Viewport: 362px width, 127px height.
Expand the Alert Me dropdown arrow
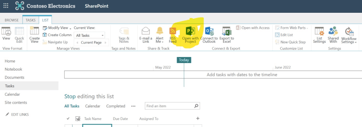[x=162, y=42]
